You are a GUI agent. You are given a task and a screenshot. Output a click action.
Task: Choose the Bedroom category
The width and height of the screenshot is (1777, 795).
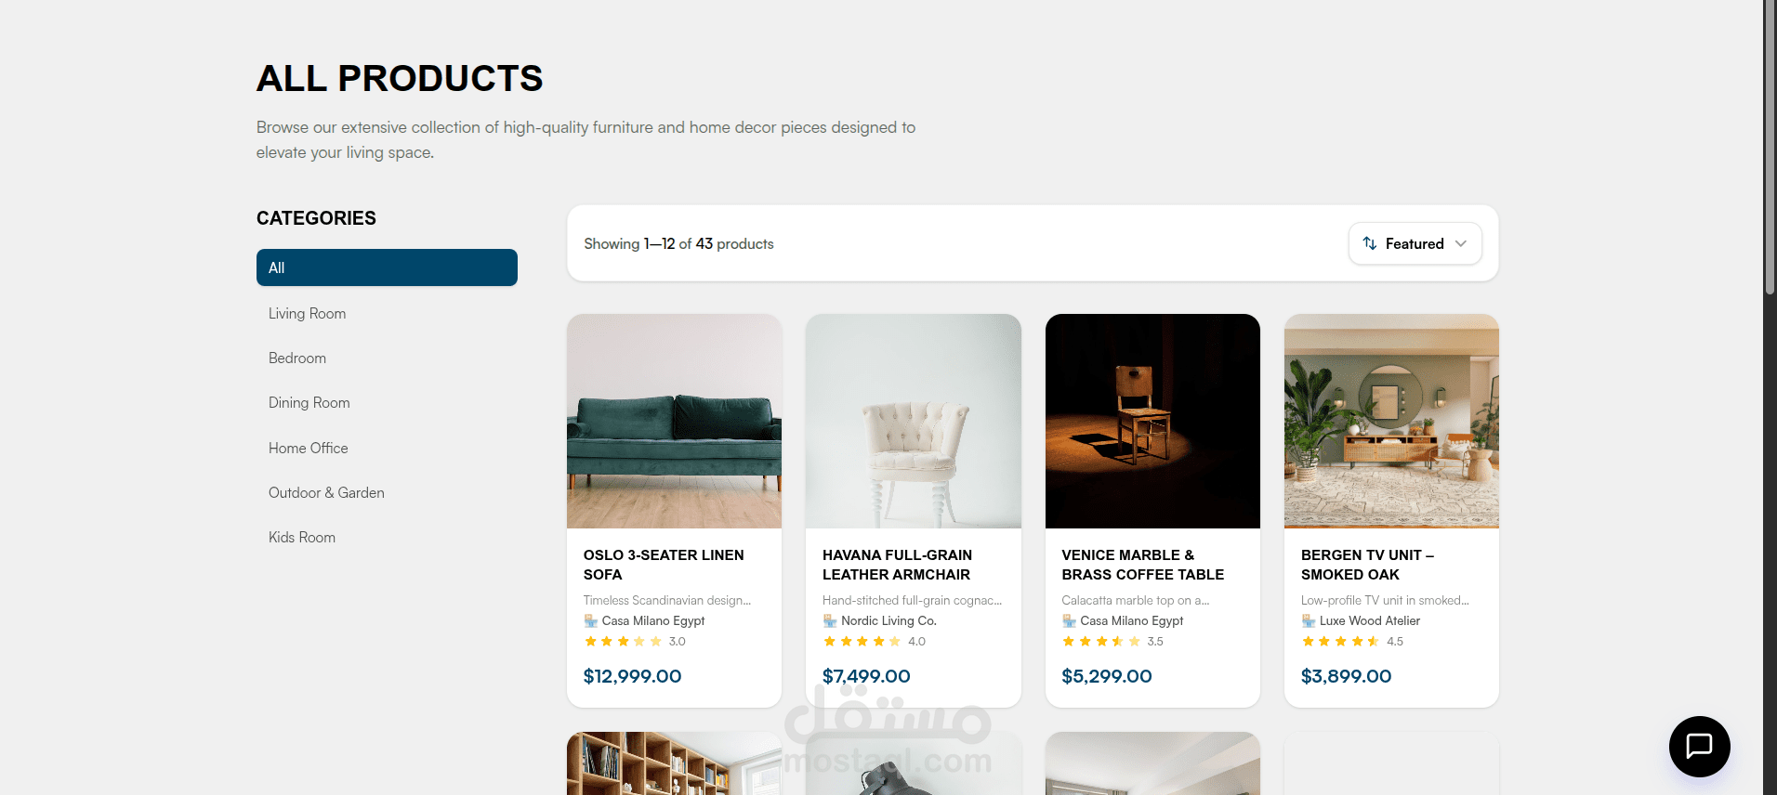pos(297,358)
